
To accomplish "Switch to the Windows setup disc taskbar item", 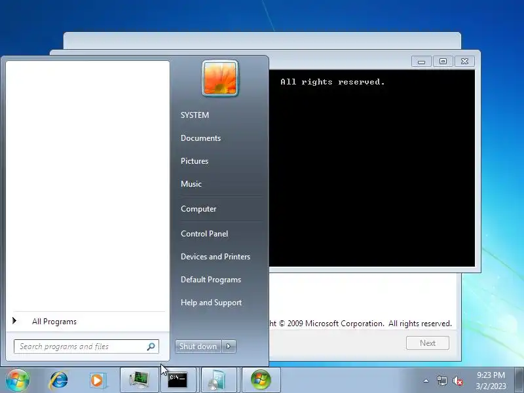I will 219,380.
